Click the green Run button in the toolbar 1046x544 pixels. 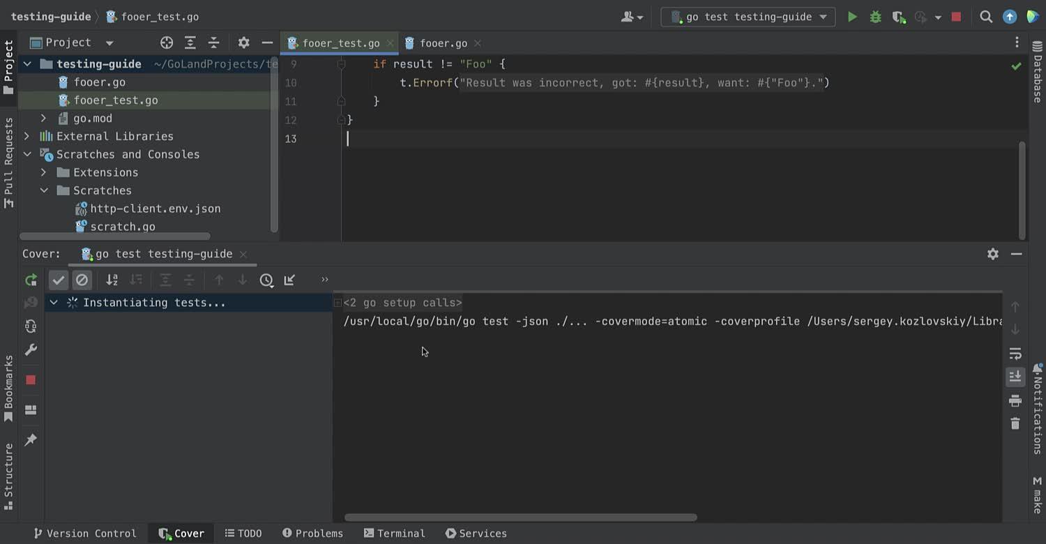(852, 17)
